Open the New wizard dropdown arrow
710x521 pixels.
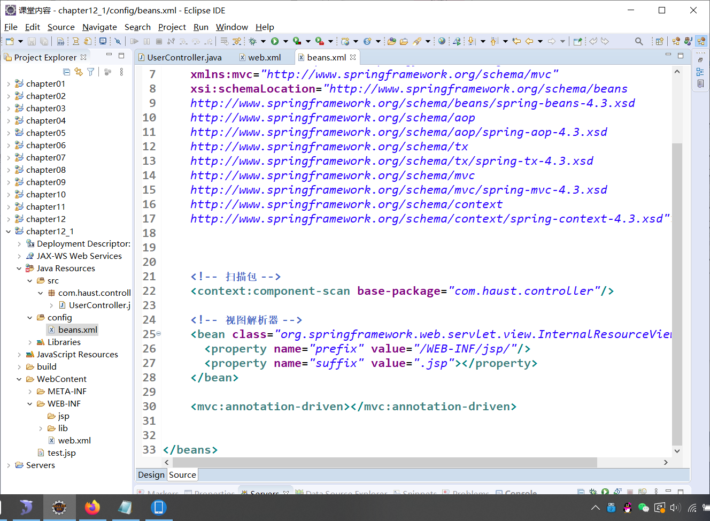tap(20, 41)
